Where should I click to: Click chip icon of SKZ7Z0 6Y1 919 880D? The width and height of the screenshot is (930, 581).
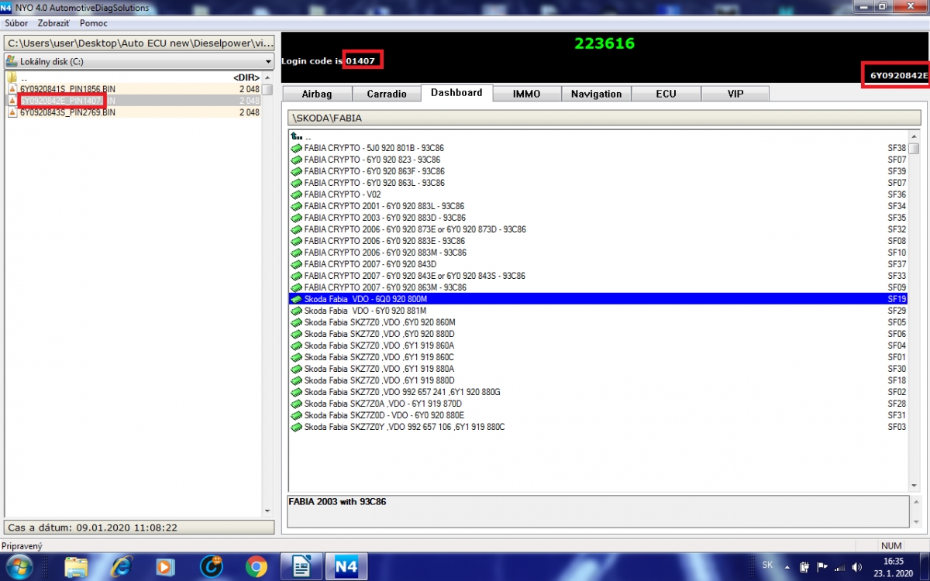pyautogui.click(x=296, y=380)
